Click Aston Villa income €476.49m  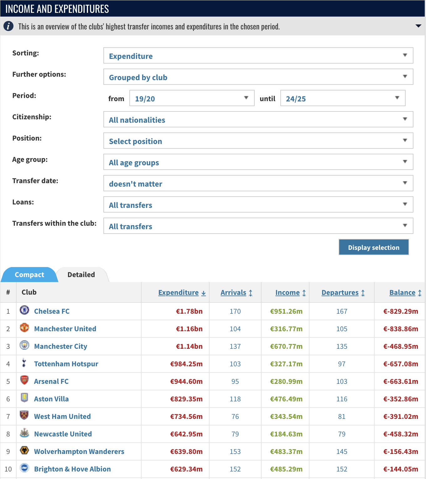click(286, 399)
